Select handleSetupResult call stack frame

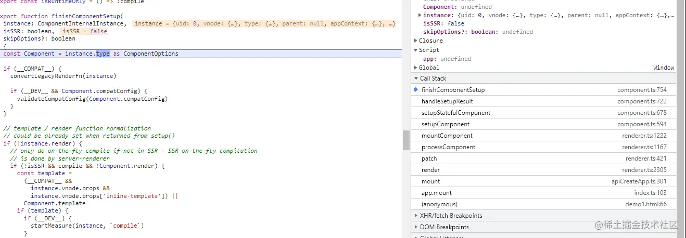coord(543,101)
